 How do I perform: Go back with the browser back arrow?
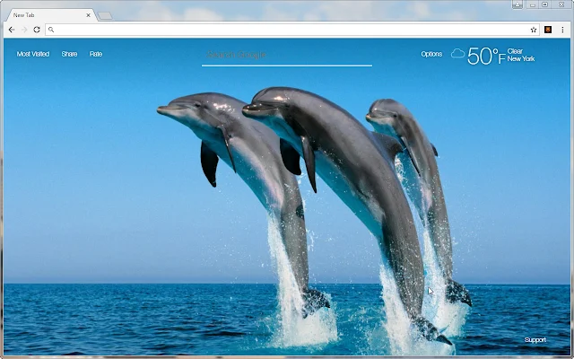point(12,30)
